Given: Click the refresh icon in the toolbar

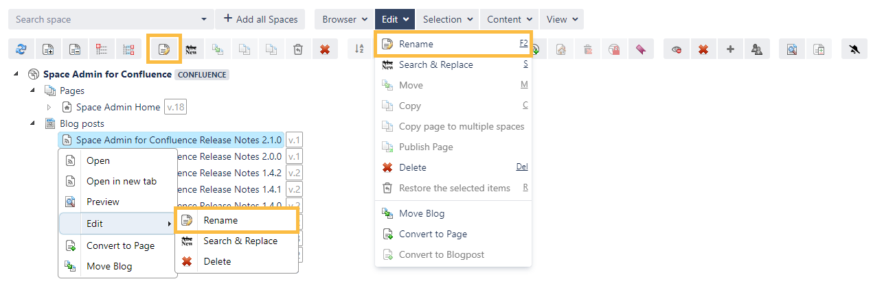Looking at the screenshot, I should (21, 49).
